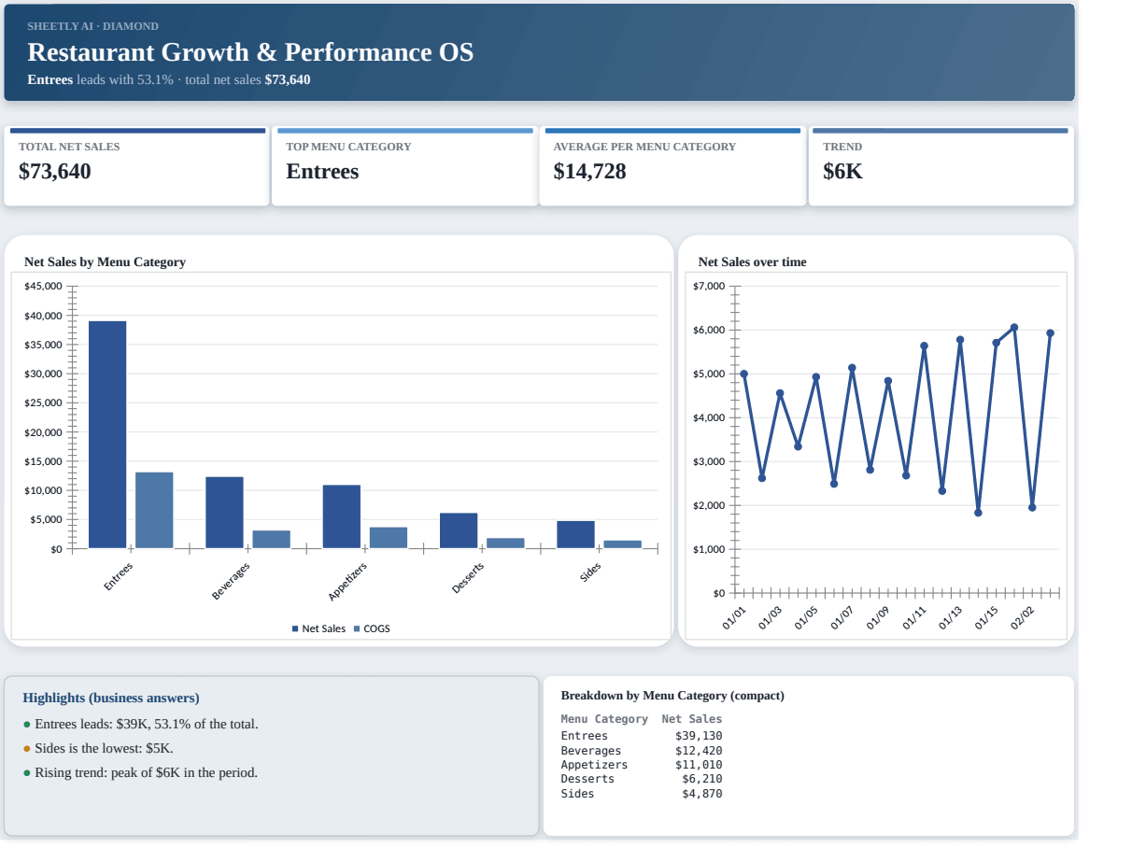This screenshot has width=1146, height=861.
Task: Click the $12,420 value in the table
Action: pos(699,751)
